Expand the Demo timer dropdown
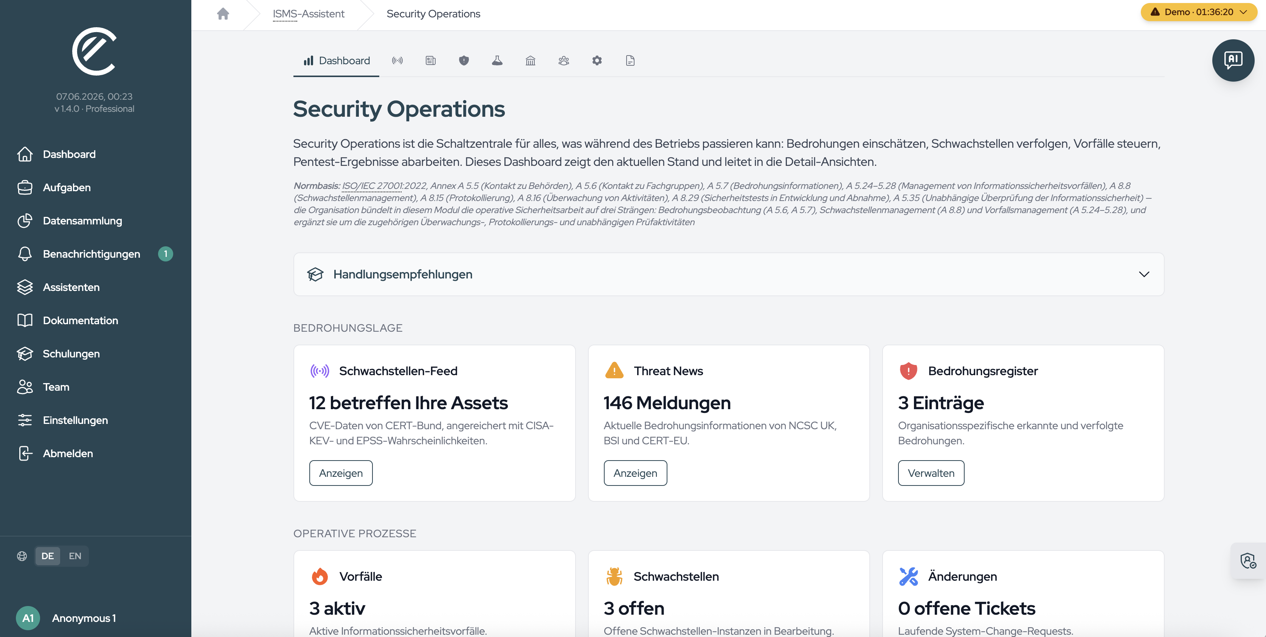 point(1199,12)
